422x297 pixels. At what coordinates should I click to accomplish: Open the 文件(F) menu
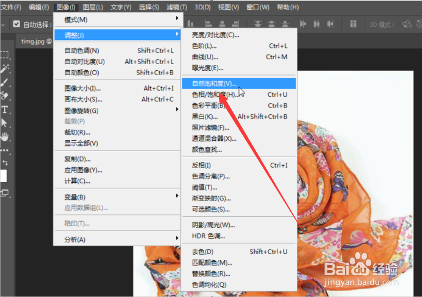(11, 7)
